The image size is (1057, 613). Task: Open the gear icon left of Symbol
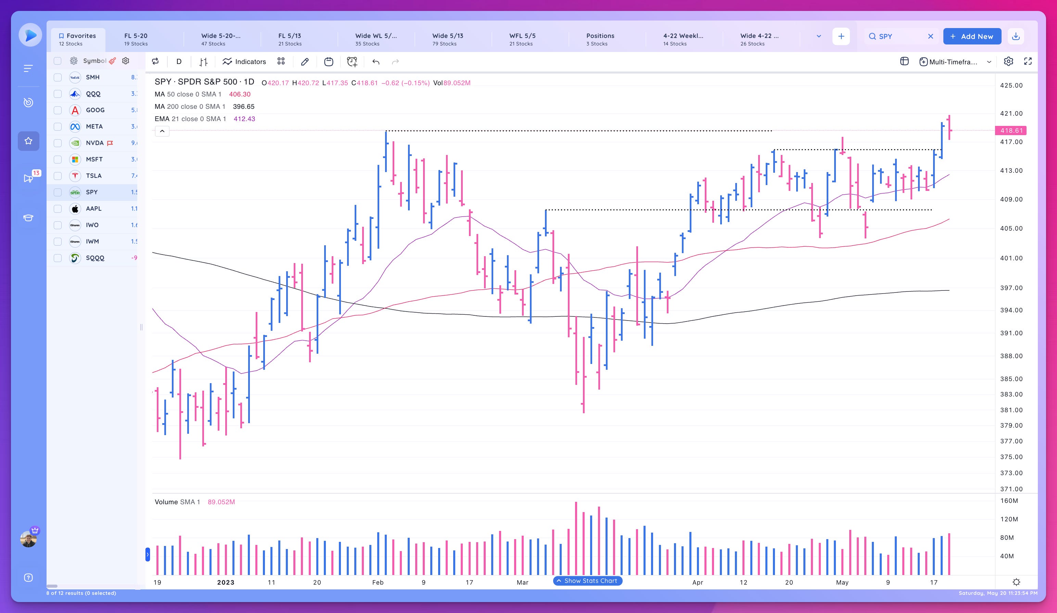tap(74, 61)
